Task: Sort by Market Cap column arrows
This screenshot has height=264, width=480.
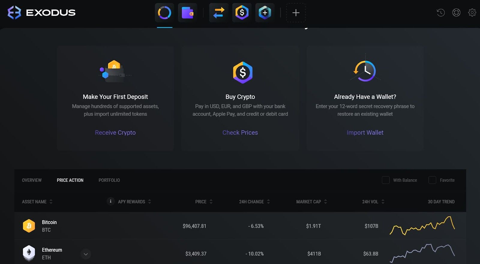Action: 325,202
